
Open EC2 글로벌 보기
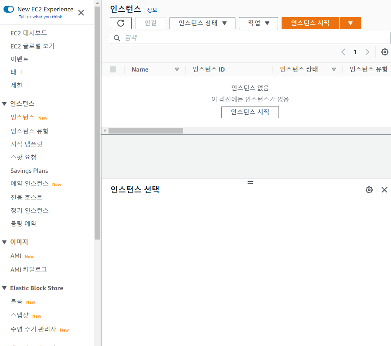click(32, 46)
